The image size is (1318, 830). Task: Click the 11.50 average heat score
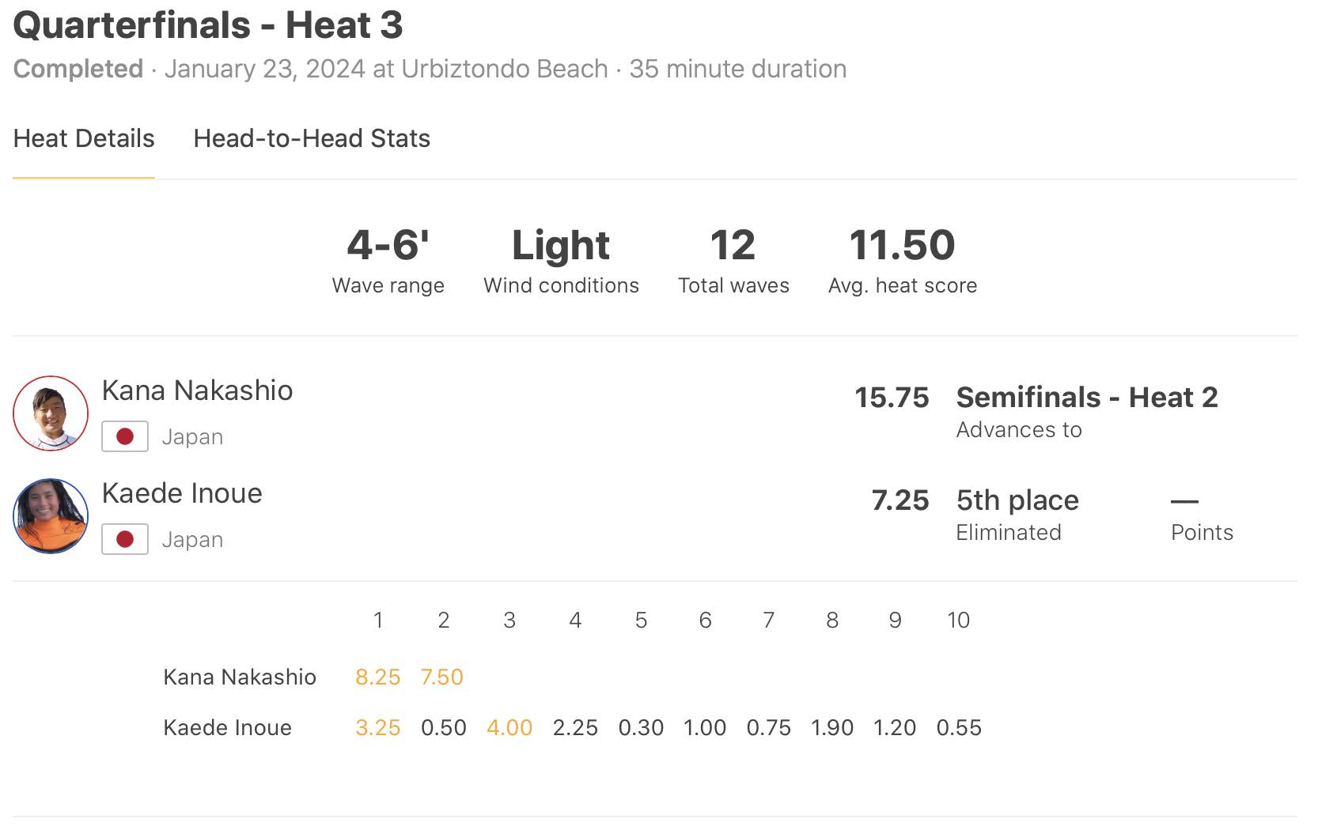[x=902, y=245]
